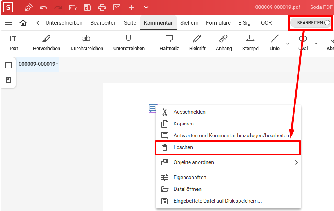This screenshot has height=211, width=334.
Task: Open the bookmarks panel icon
Action: (8, 80)
